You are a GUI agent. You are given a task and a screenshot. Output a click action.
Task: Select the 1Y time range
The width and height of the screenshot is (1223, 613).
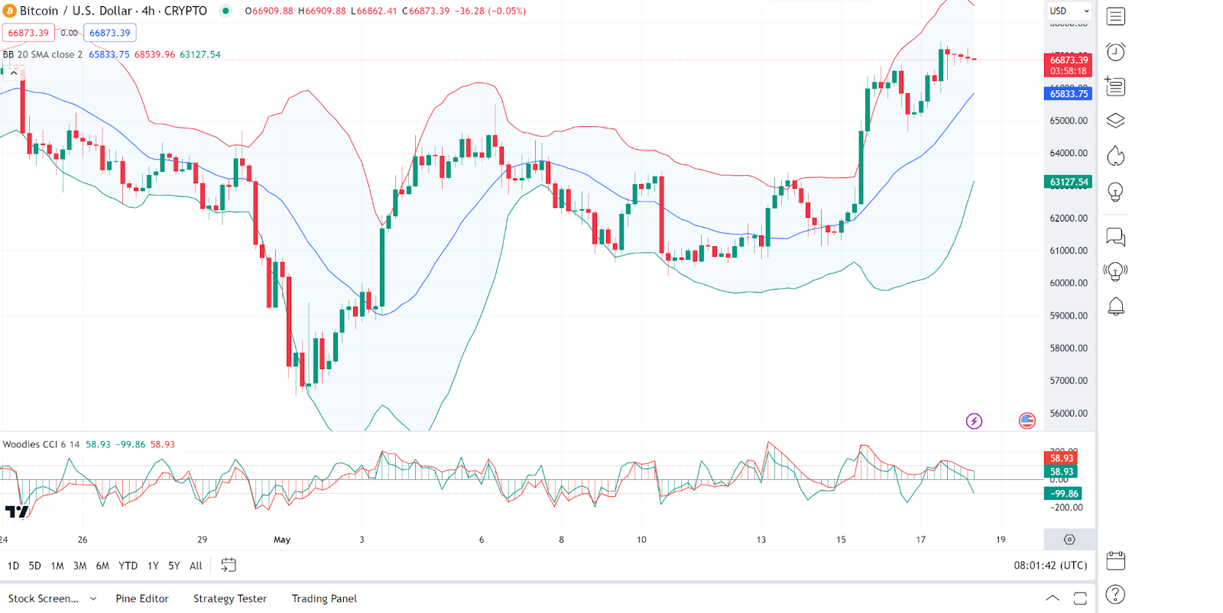point(153,566)
